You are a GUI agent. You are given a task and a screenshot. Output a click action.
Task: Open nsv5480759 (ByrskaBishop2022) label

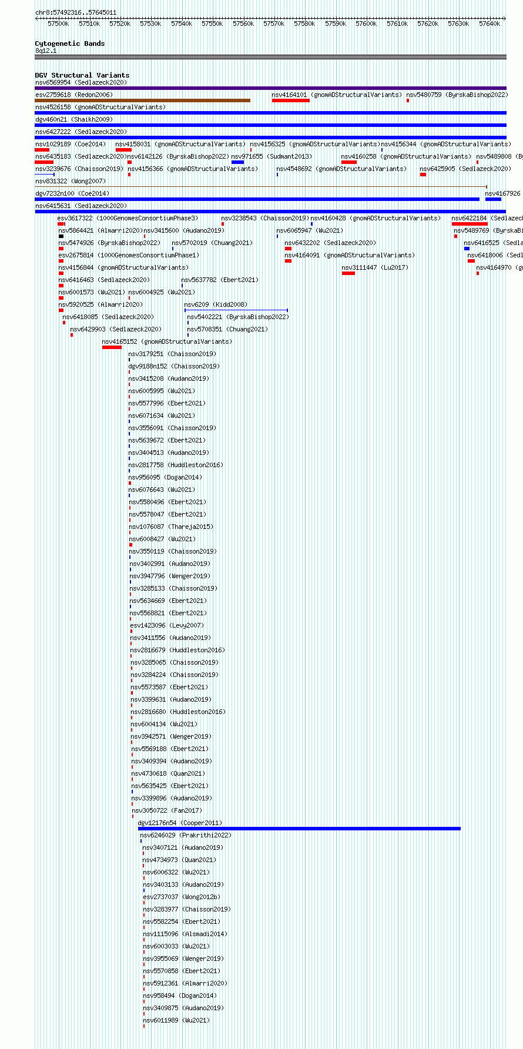coord(457,95)
